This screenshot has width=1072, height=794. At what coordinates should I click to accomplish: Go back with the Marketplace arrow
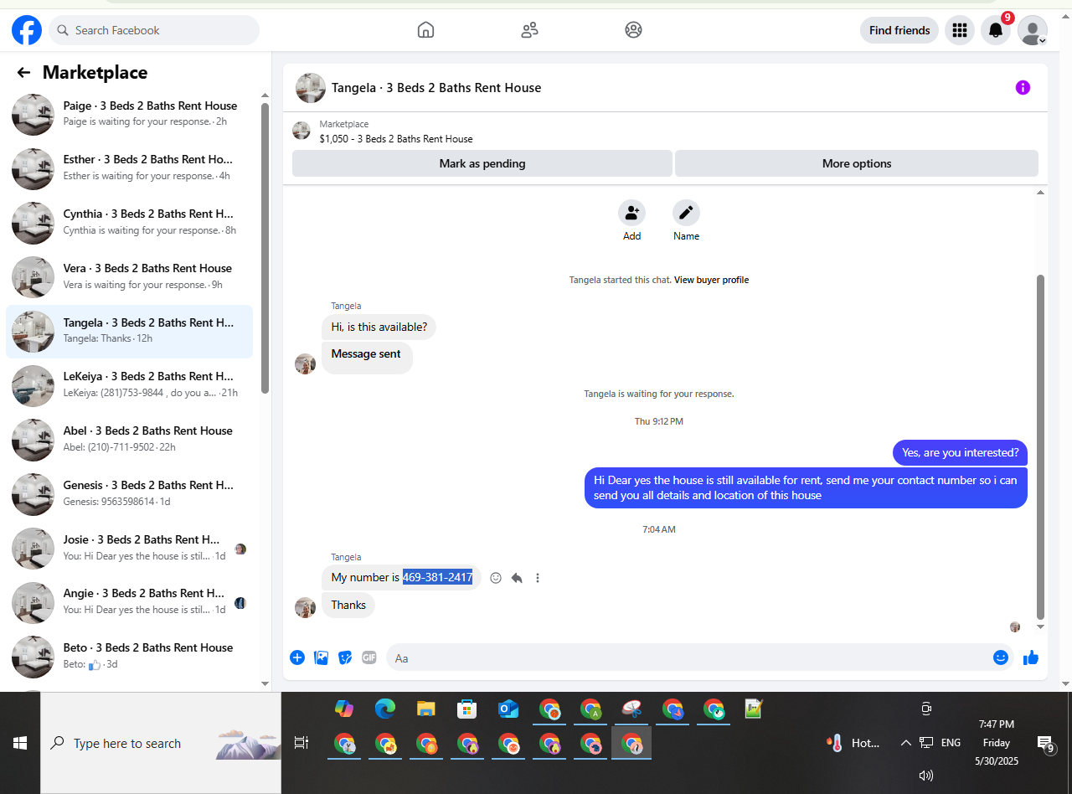(x=23, y=73)
